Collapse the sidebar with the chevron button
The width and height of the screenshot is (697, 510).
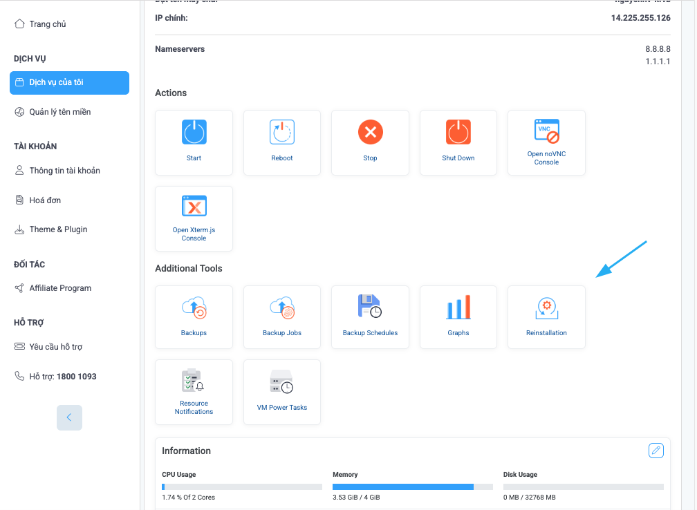(x=69, y=417)
